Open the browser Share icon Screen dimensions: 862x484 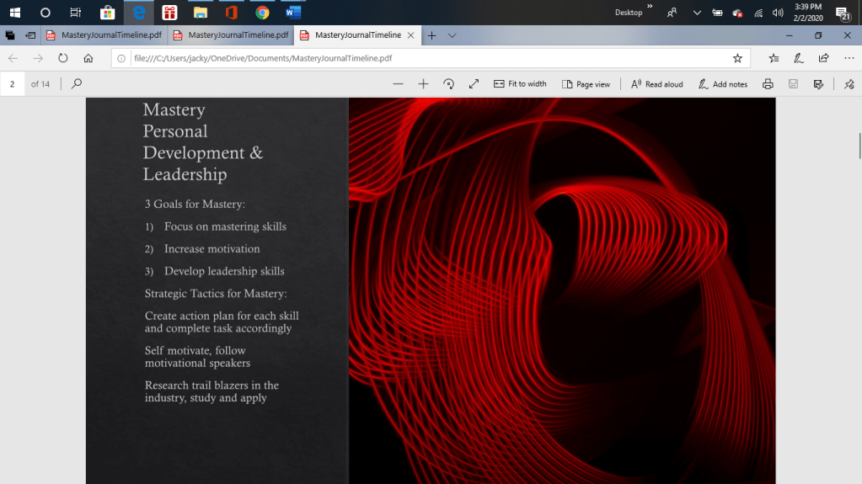(823, 58)
